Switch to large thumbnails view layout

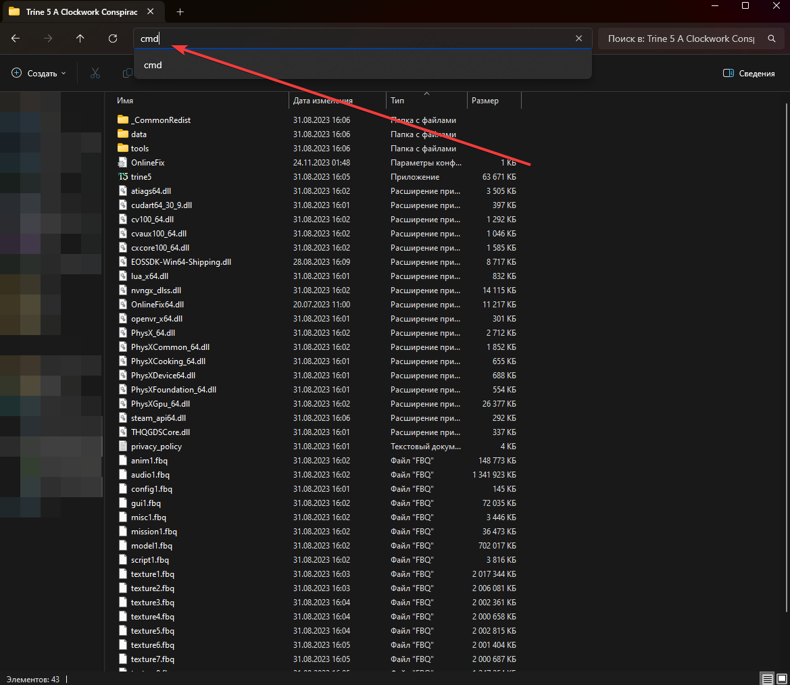click(782, 679)
